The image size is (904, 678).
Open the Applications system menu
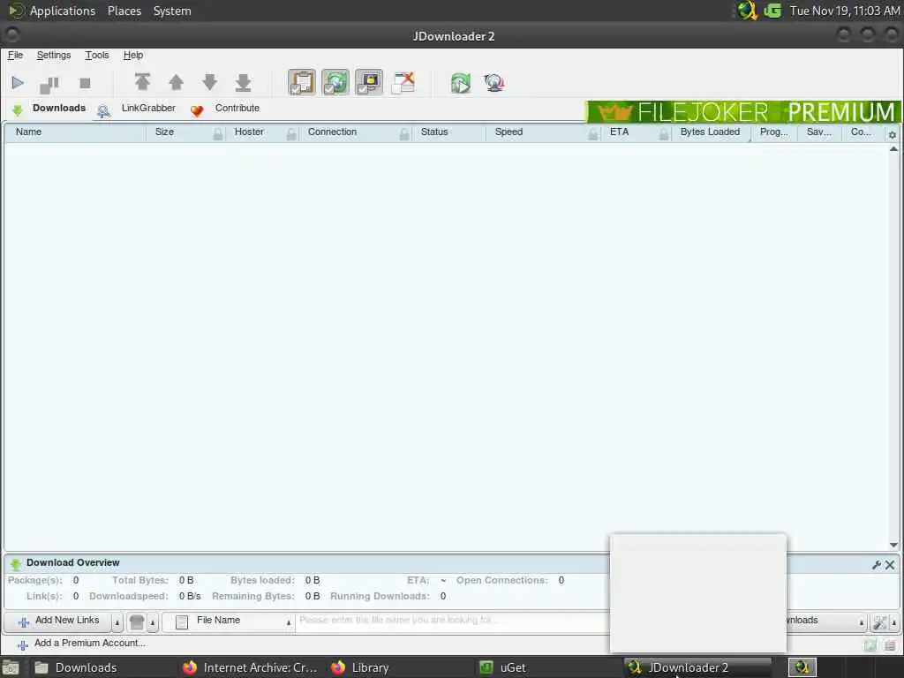[x=63, y=11]
